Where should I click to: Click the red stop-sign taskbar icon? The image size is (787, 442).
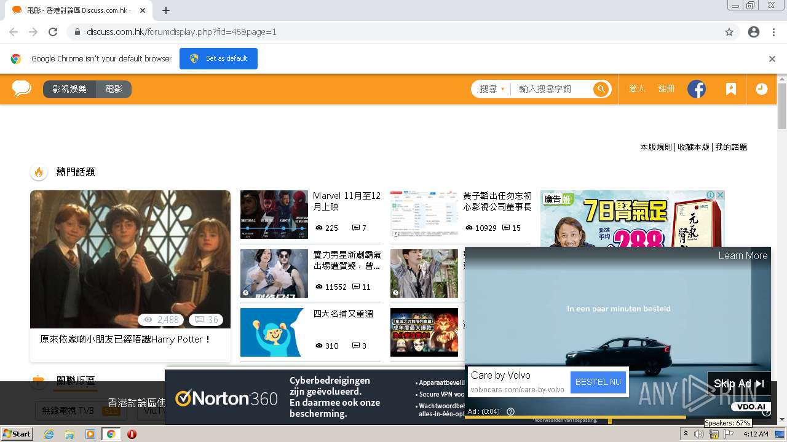(132, 434)
